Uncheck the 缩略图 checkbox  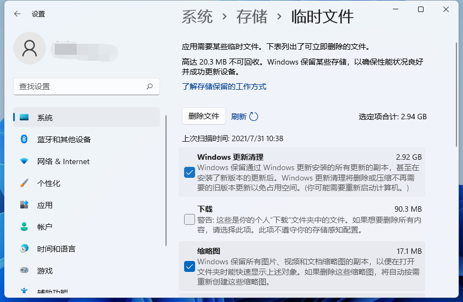click(x=190, y=267)
